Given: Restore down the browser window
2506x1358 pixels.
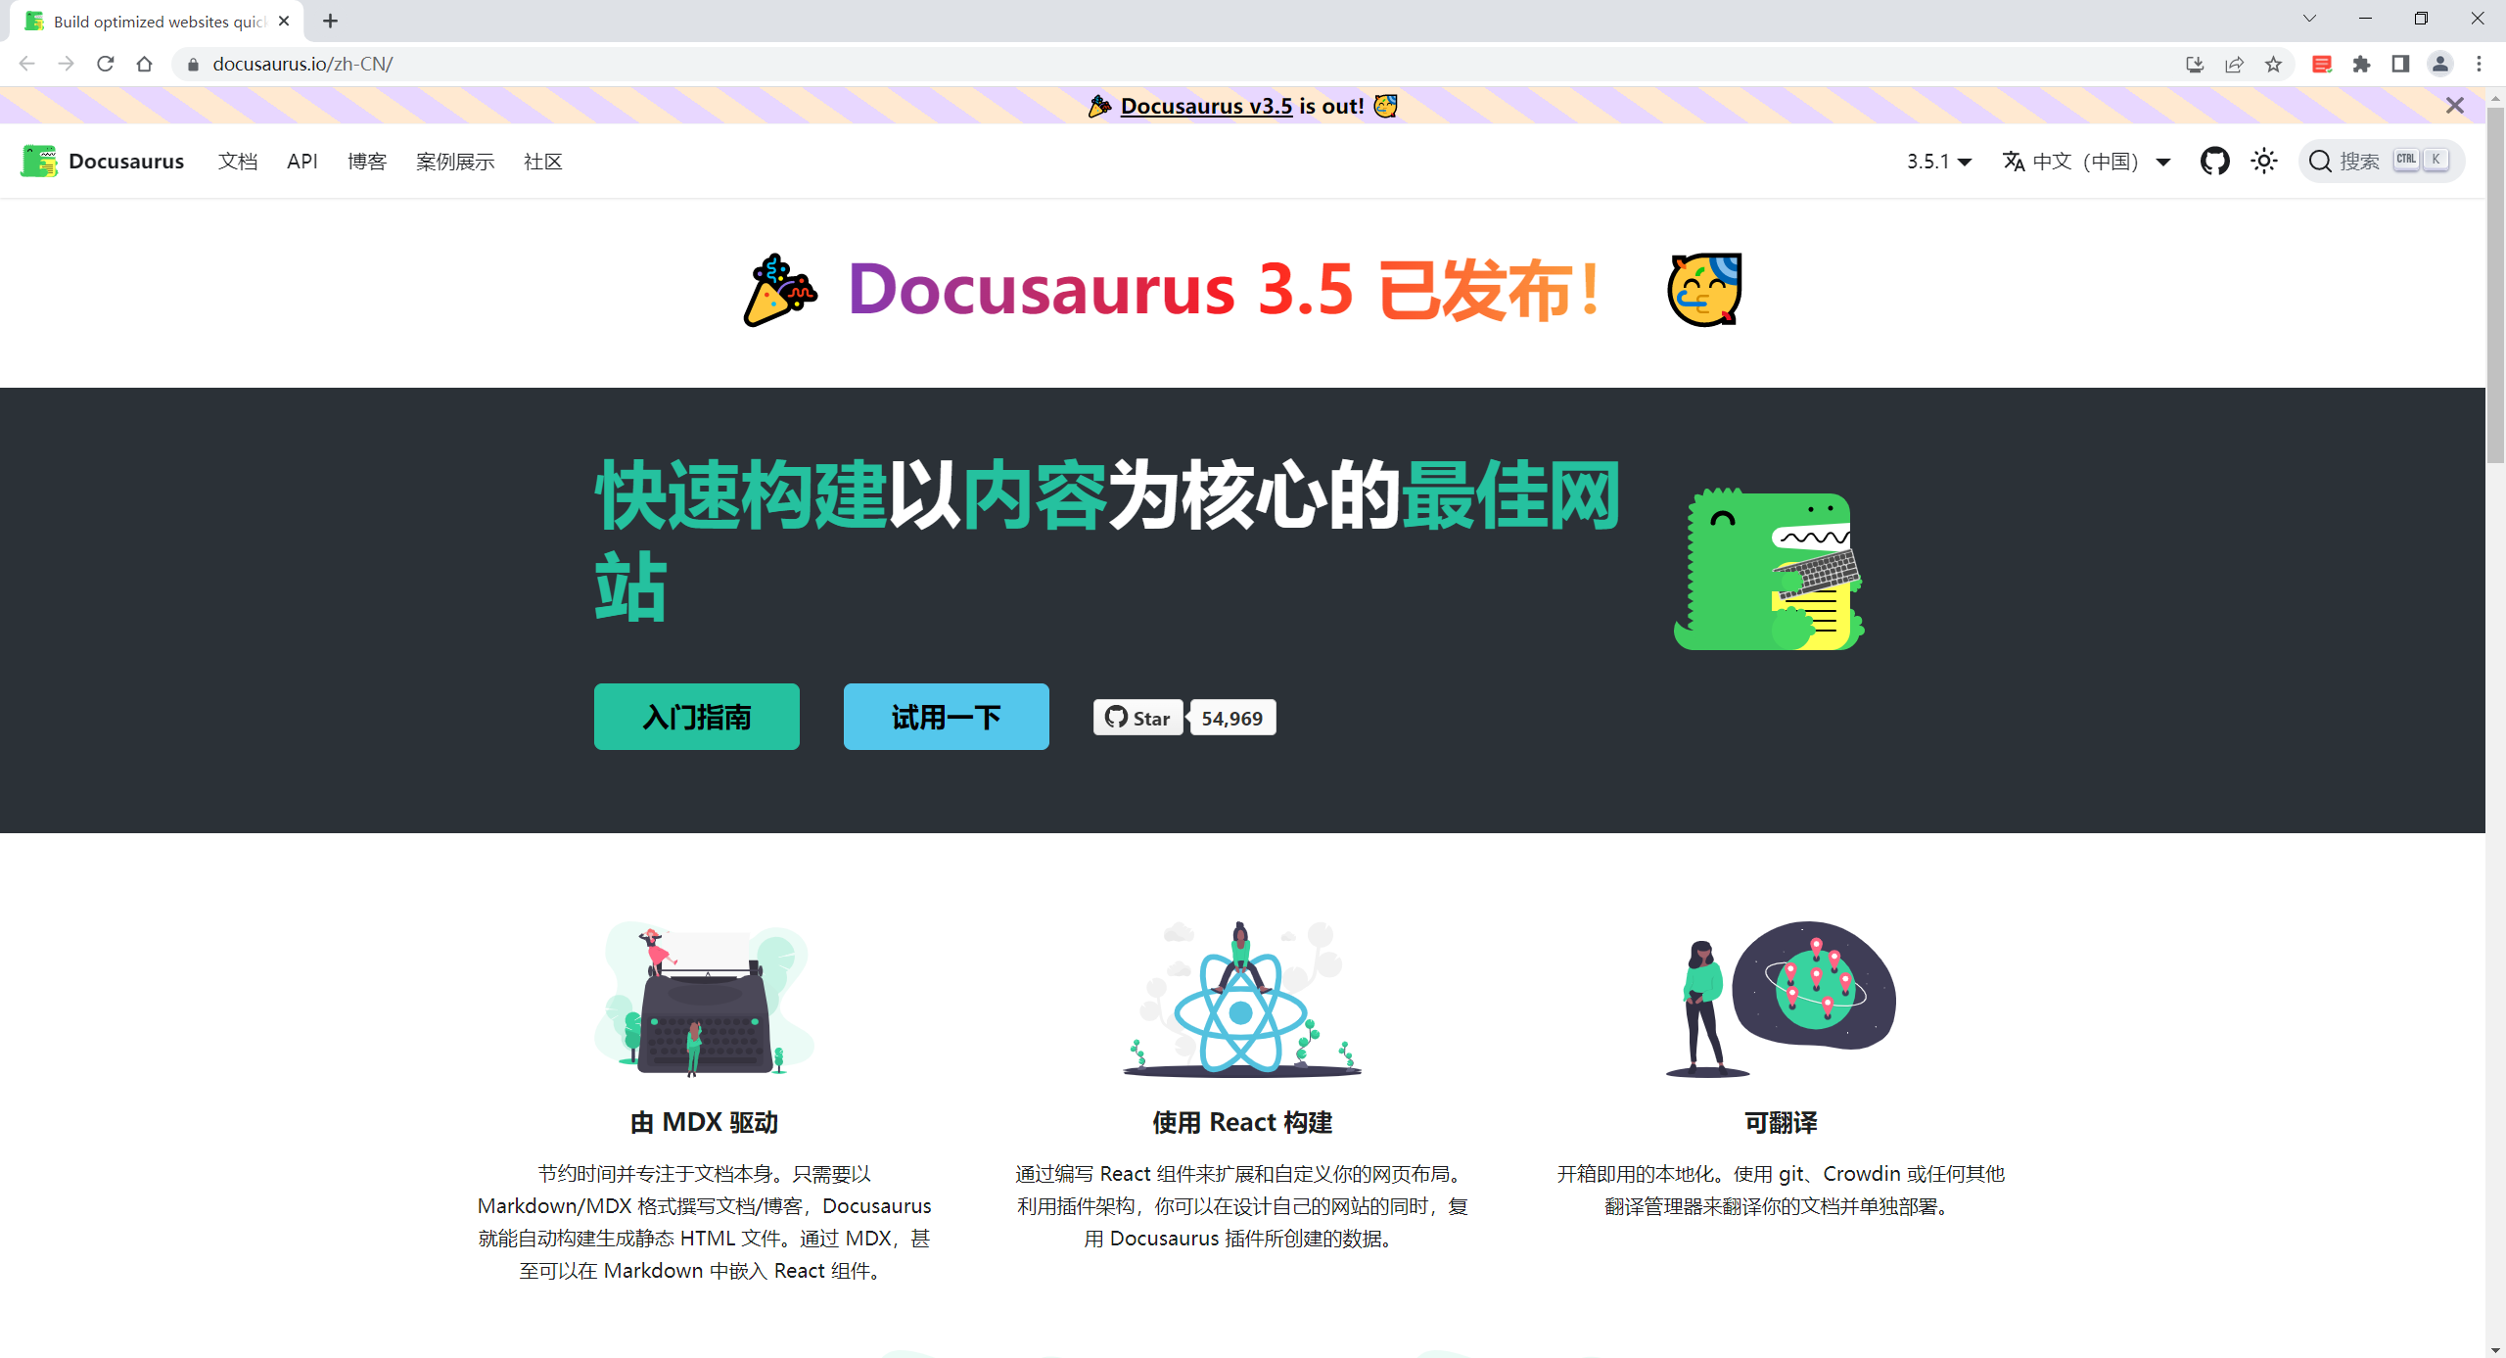Looking at the screenshot, I should [x=2421, y=19].
